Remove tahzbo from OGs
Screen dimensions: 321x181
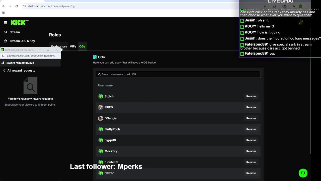[251, 173]
